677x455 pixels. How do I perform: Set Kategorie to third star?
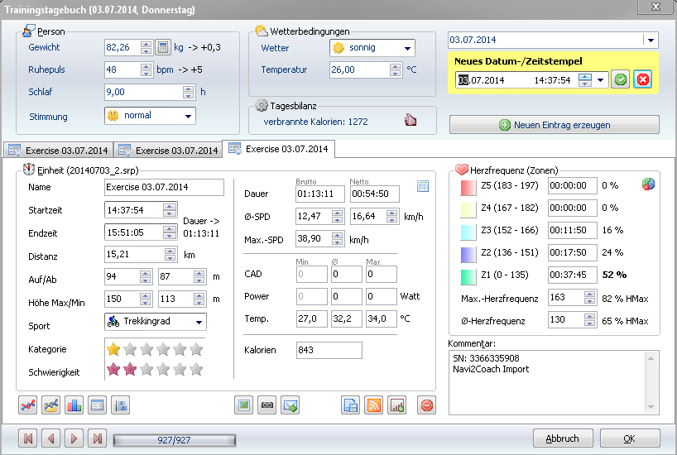click(x=146, y=349)
